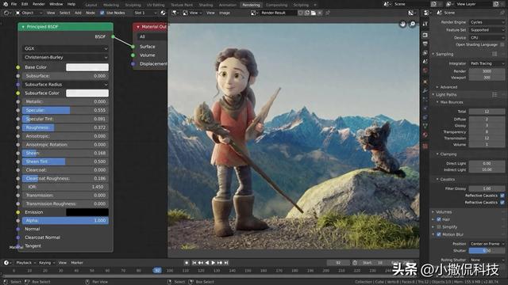
Task: Open the View Layer properties tab icon
Action: (x=425, y=52)
